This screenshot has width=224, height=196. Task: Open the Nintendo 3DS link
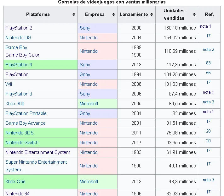point(20,133)
